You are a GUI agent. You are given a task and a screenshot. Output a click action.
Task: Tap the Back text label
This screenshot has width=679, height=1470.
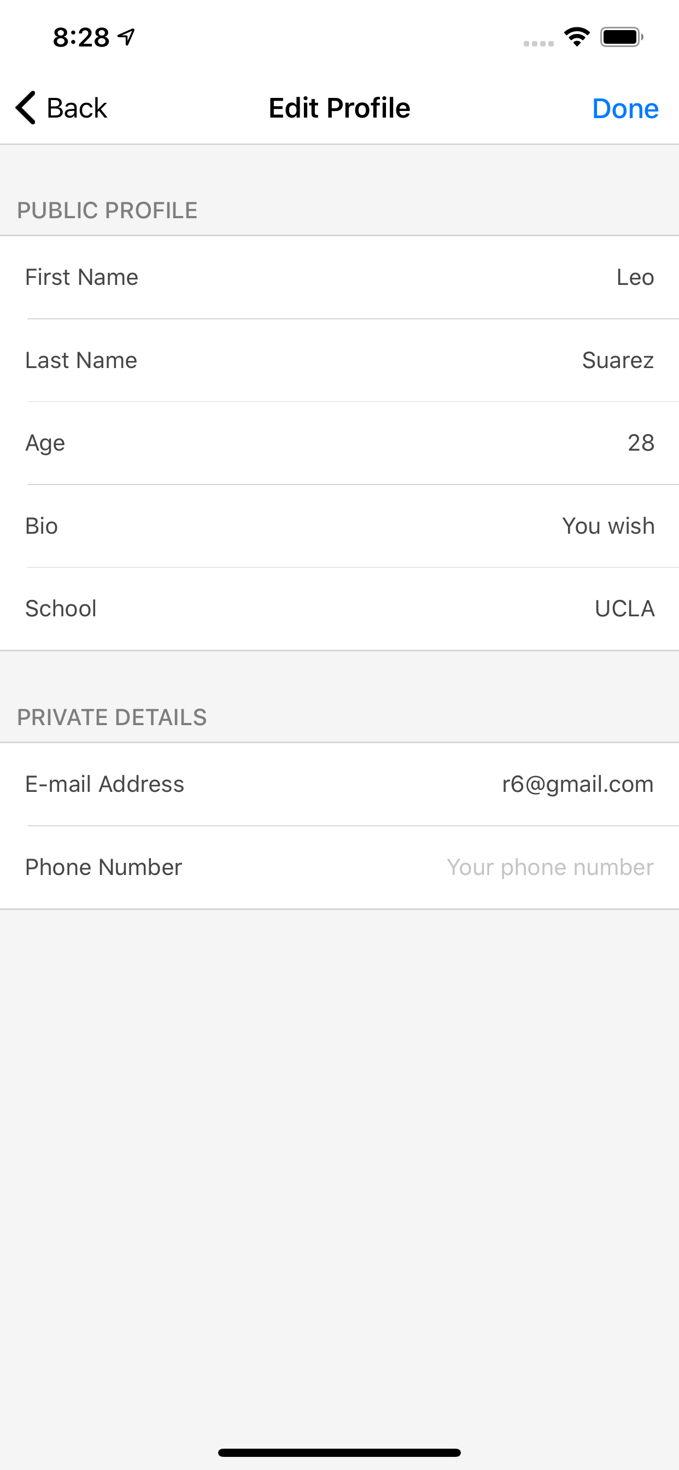(77, 108)
